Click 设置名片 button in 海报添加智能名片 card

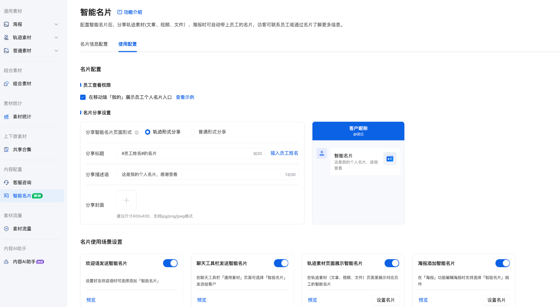(496, 300)
